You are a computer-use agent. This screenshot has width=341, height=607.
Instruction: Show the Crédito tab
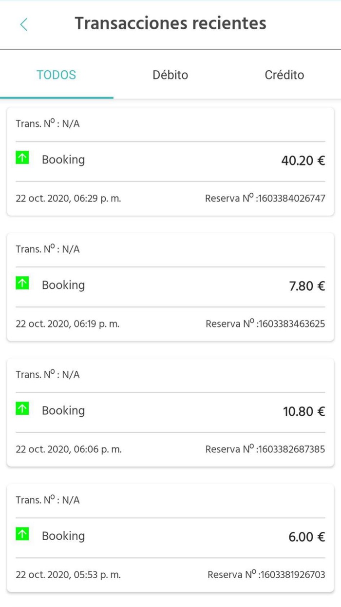[x=284, y=75]
